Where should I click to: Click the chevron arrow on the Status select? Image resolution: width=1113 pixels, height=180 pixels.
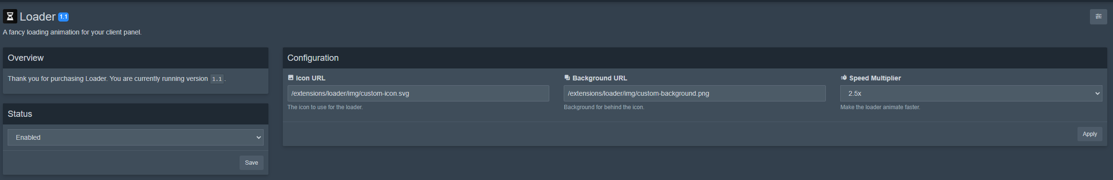259,138
